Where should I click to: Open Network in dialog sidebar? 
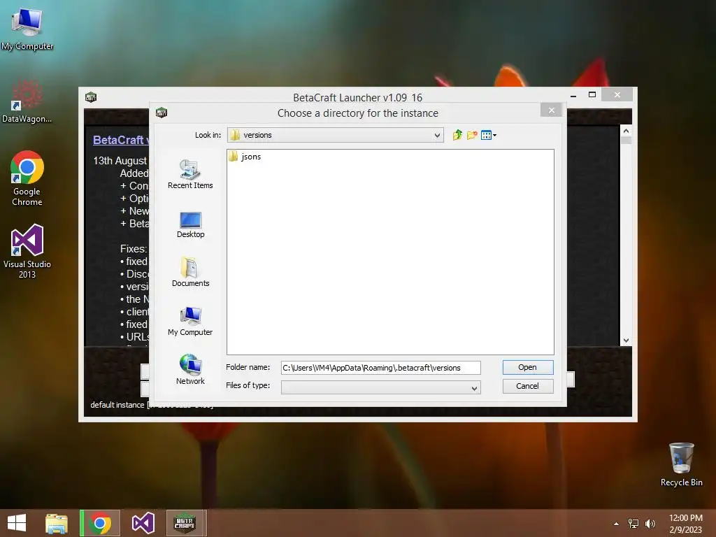tap(190, 370)
